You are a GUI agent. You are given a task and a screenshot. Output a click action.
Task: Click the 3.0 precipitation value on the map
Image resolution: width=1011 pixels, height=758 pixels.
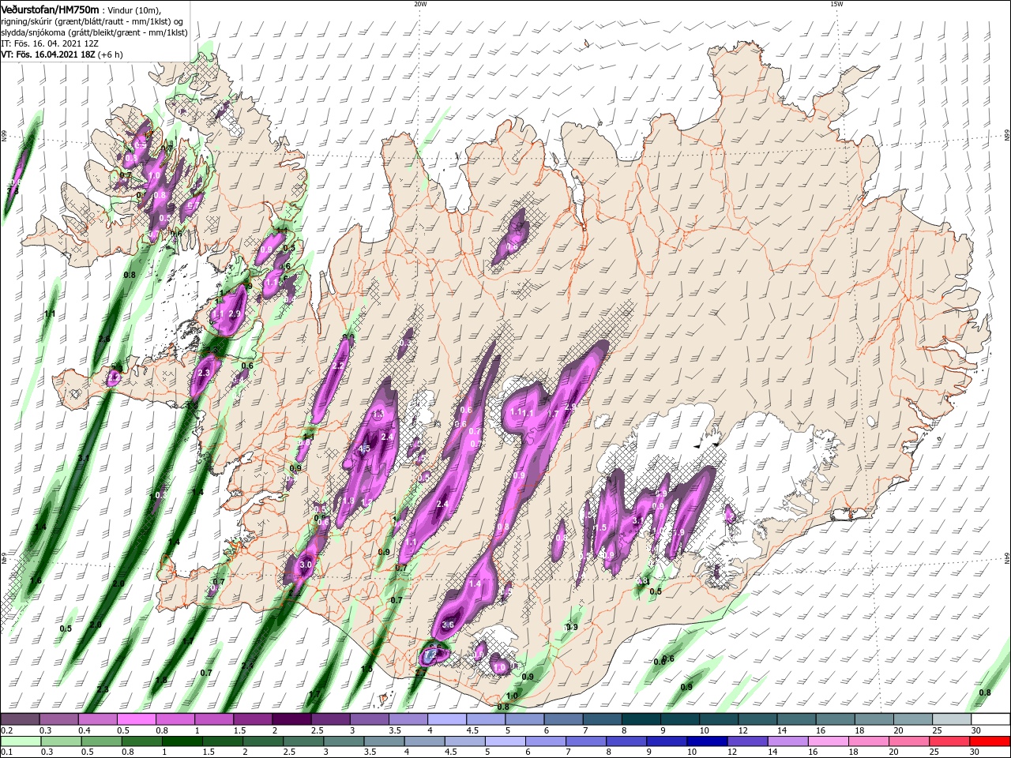pyautogui.click(x=306, y=565)
